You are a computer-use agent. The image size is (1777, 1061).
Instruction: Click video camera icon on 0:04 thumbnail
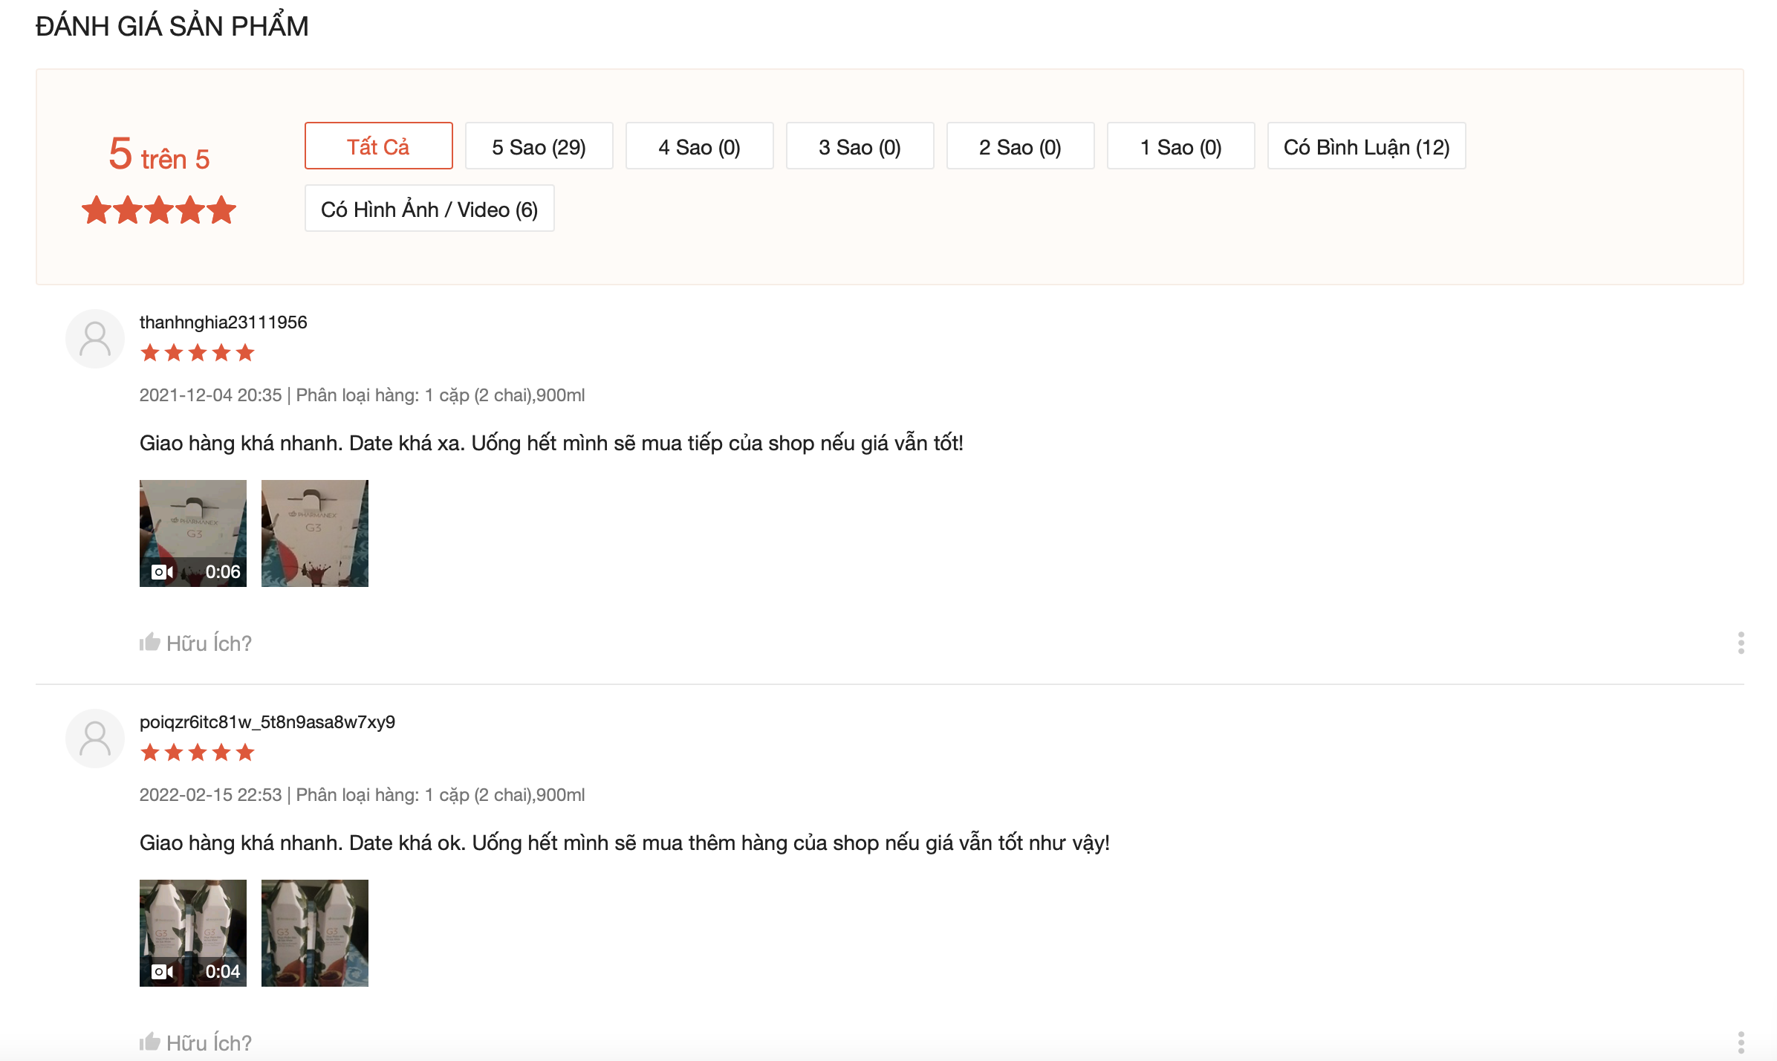coord(162,972)
